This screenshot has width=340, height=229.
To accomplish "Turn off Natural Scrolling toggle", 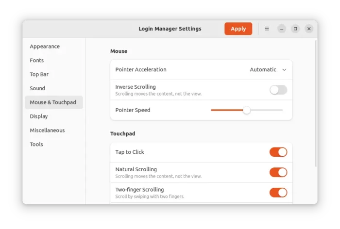I will pos(278,172).
